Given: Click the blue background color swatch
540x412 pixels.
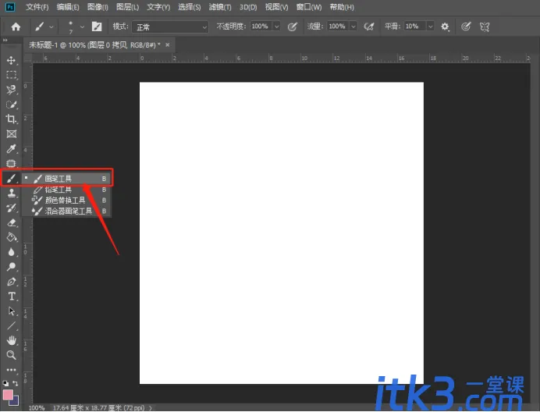Looking at the screenshot, I should click(x=16, y=402).
